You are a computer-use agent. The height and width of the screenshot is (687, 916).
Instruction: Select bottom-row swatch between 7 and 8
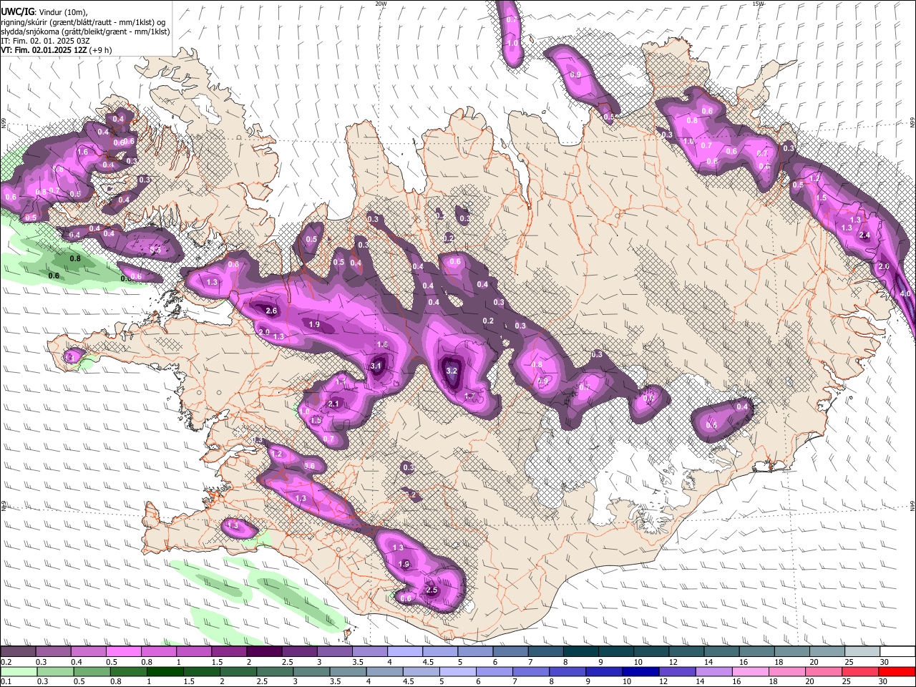click(x=531, y=671)
